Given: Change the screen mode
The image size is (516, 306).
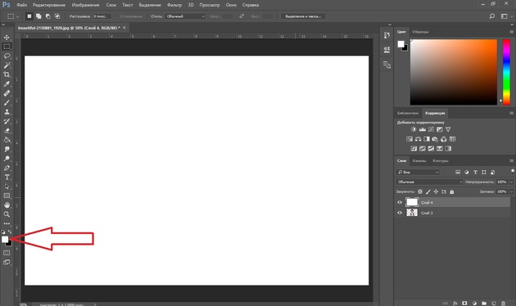Looking at the screenshot, I should pos(7,263).
